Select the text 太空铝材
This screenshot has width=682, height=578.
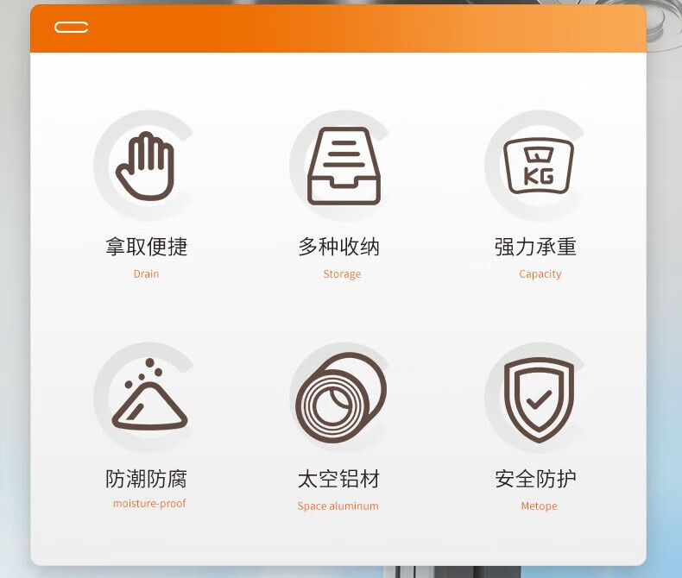(x=338, y=479)
